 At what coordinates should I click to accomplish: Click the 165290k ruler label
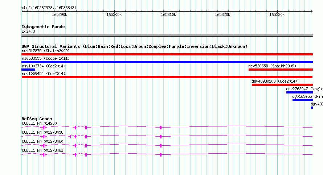pos(59,14)
